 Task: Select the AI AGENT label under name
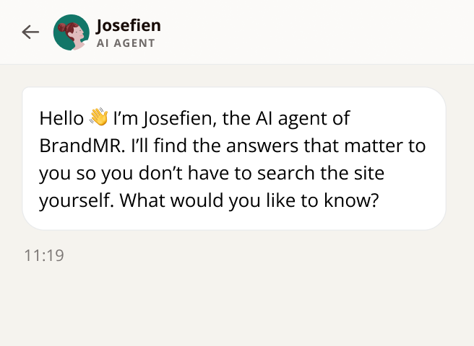(125, 43)
